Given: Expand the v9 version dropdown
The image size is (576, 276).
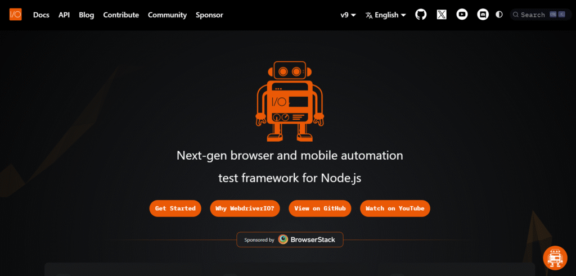Looking at the screenshot, I should pos(348,15).
